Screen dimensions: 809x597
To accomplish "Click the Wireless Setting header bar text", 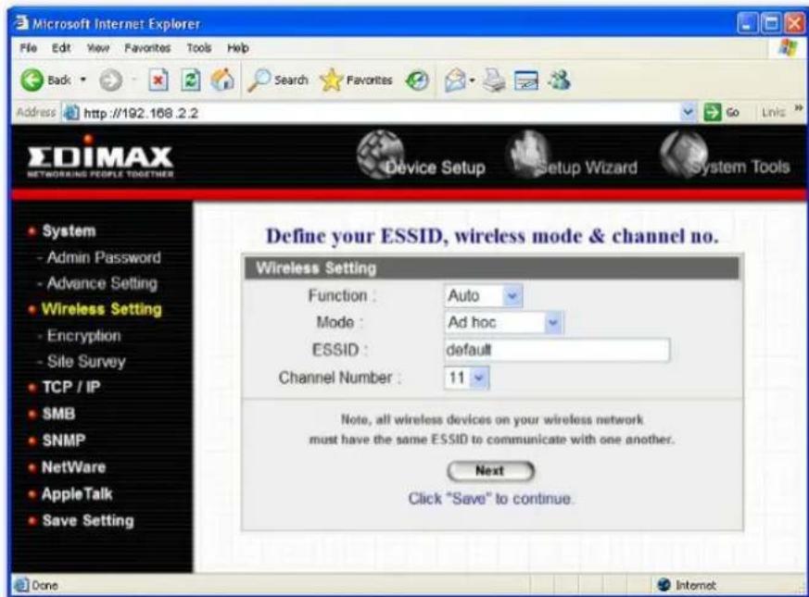I will 316,268.
